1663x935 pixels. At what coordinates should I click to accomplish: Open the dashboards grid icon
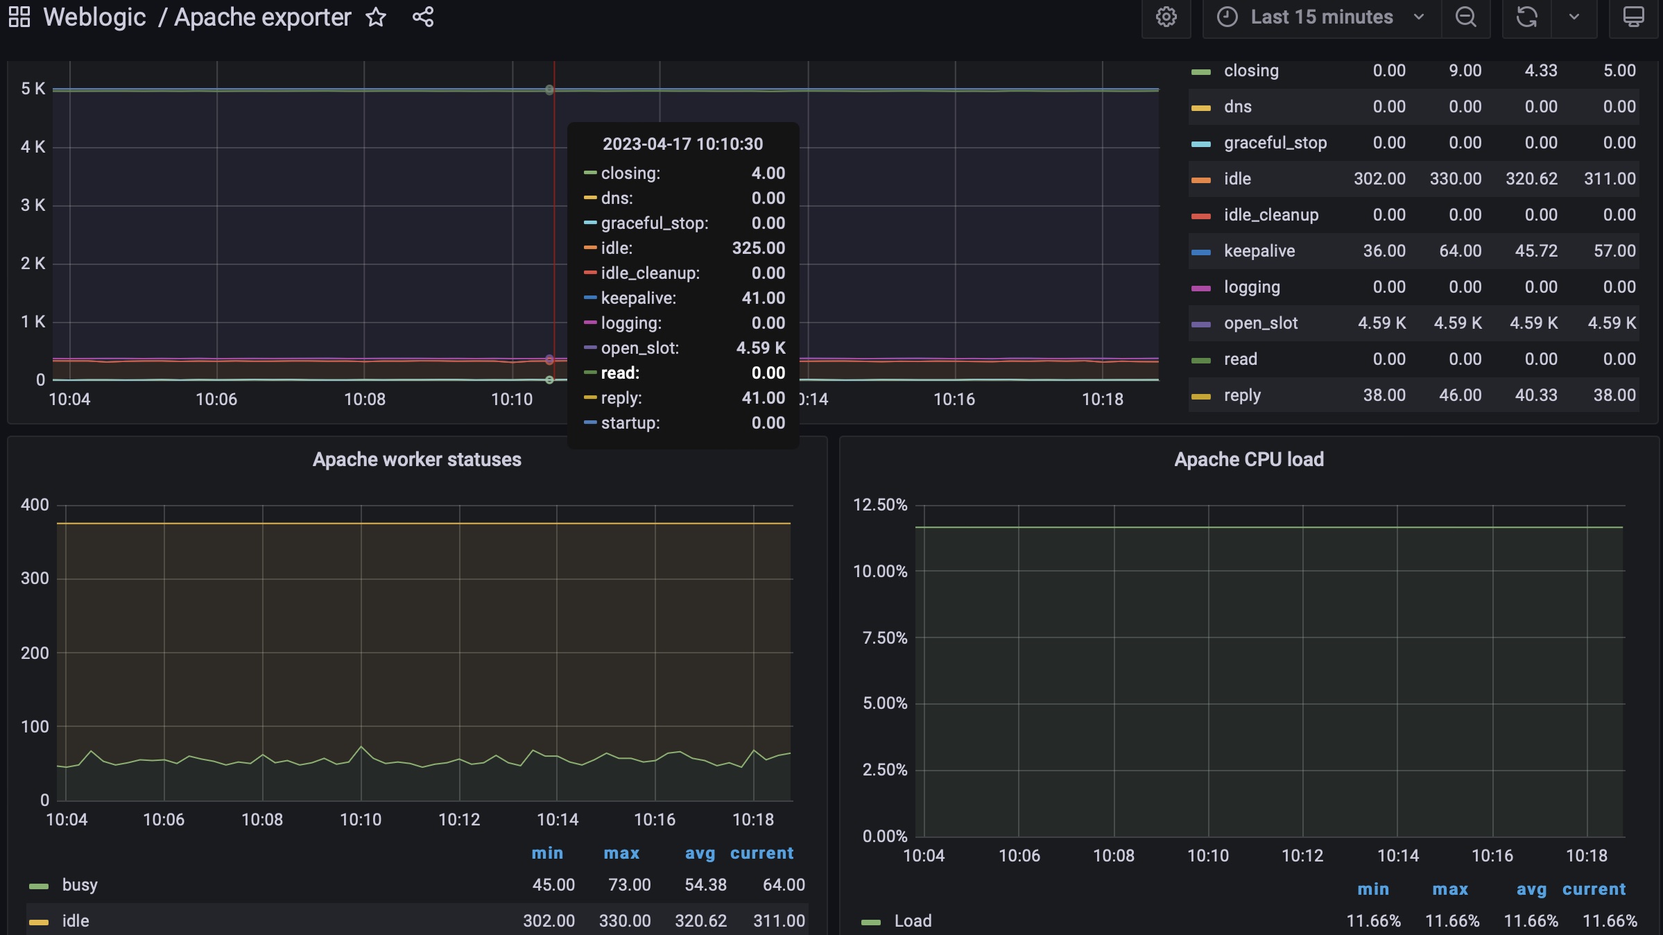(x=19, y=17)
